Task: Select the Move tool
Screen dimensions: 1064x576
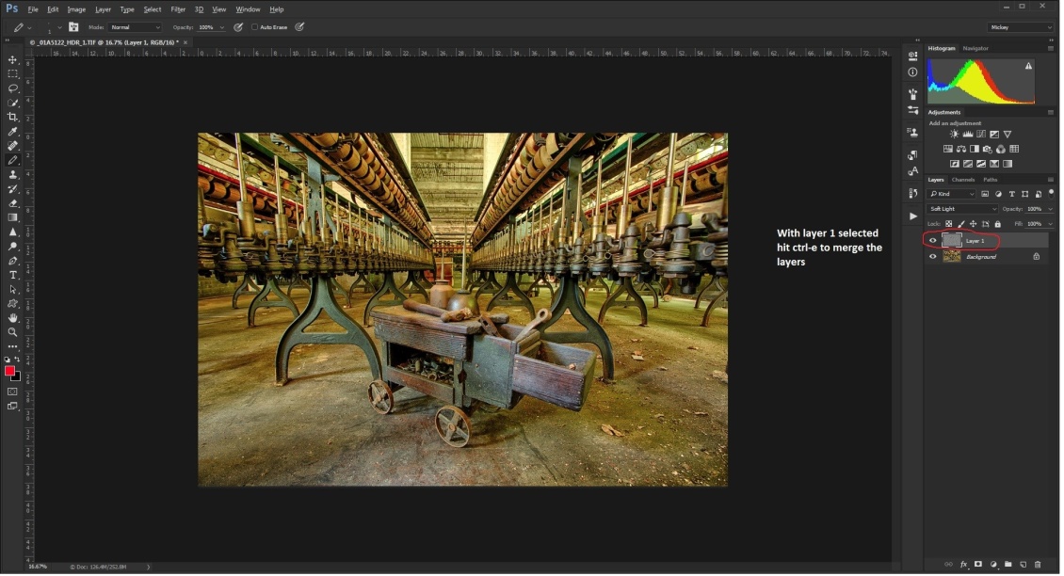Action: click(x=12, y=59)
